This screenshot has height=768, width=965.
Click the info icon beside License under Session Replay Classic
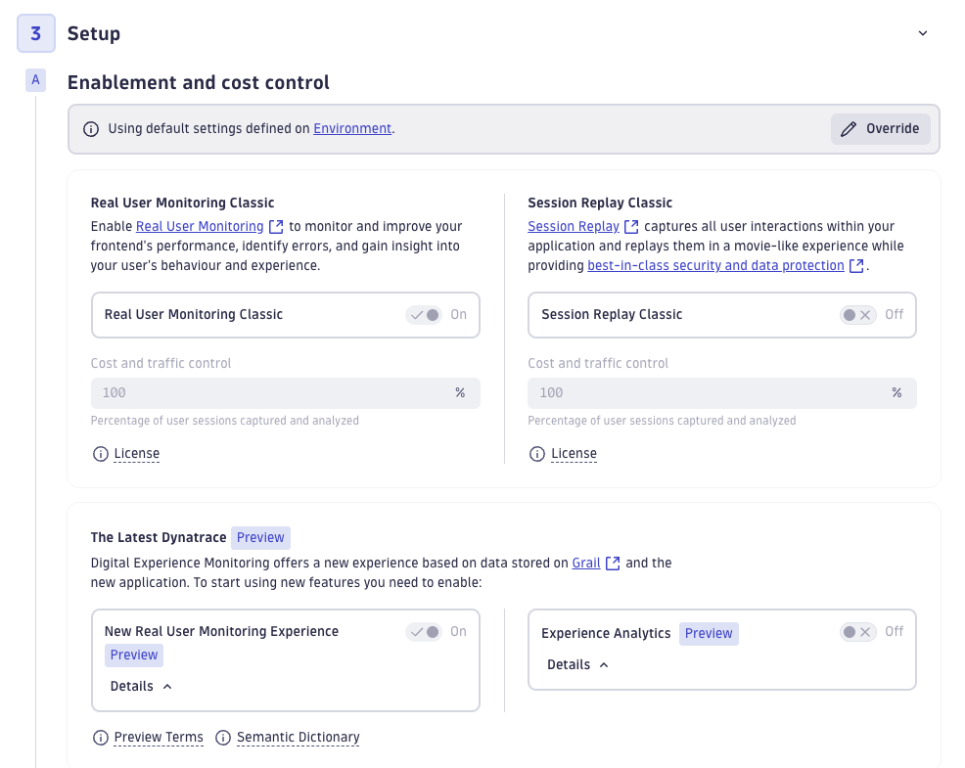(x=536, y=453)
